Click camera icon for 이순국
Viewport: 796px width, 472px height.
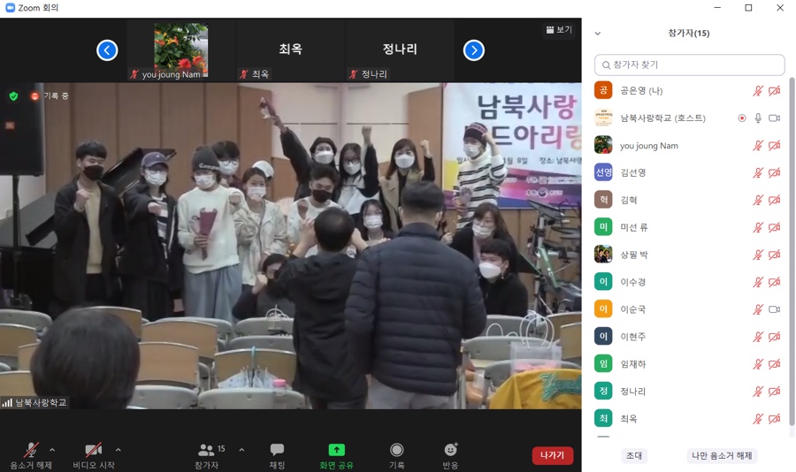coord(774,309)
